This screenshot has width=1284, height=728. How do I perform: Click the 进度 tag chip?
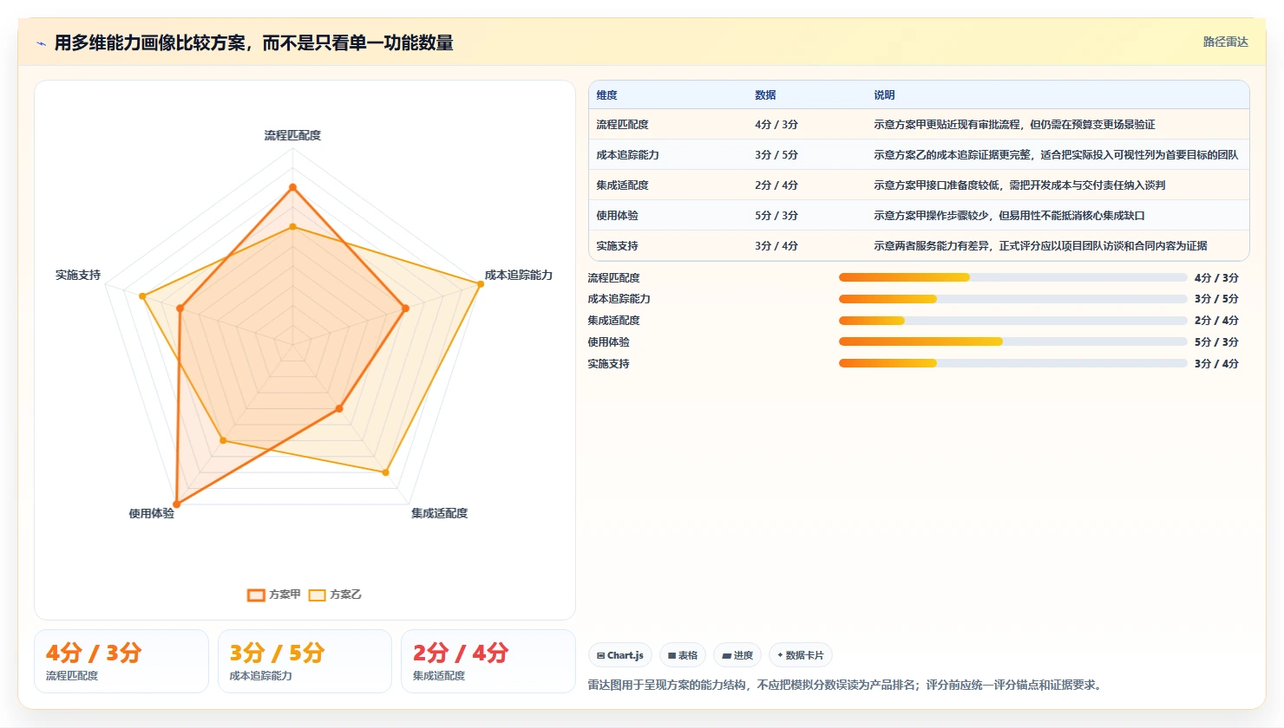point(737,655)
